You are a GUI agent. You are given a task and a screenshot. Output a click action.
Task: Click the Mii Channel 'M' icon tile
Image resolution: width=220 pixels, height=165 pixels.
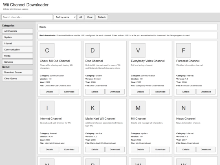point(138,108)
